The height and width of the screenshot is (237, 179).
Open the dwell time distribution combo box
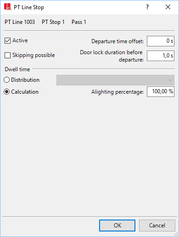coord(115,80)
